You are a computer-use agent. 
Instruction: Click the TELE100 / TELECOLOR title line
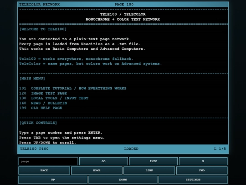click(x=123, y=14)
